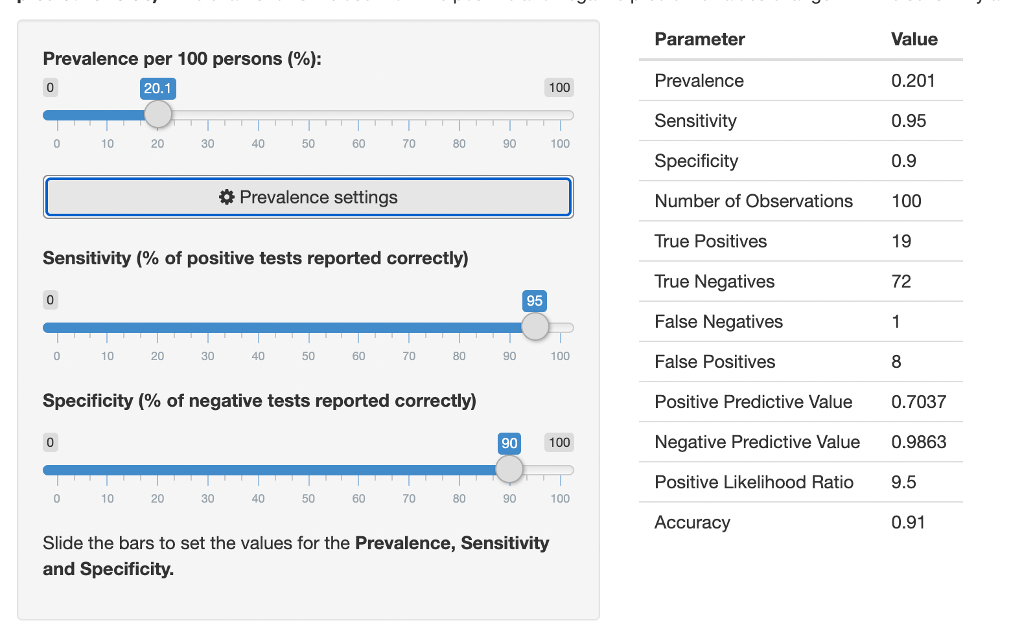
Task: Click the Sensitivity slider handle
Action: click(535, 327)
